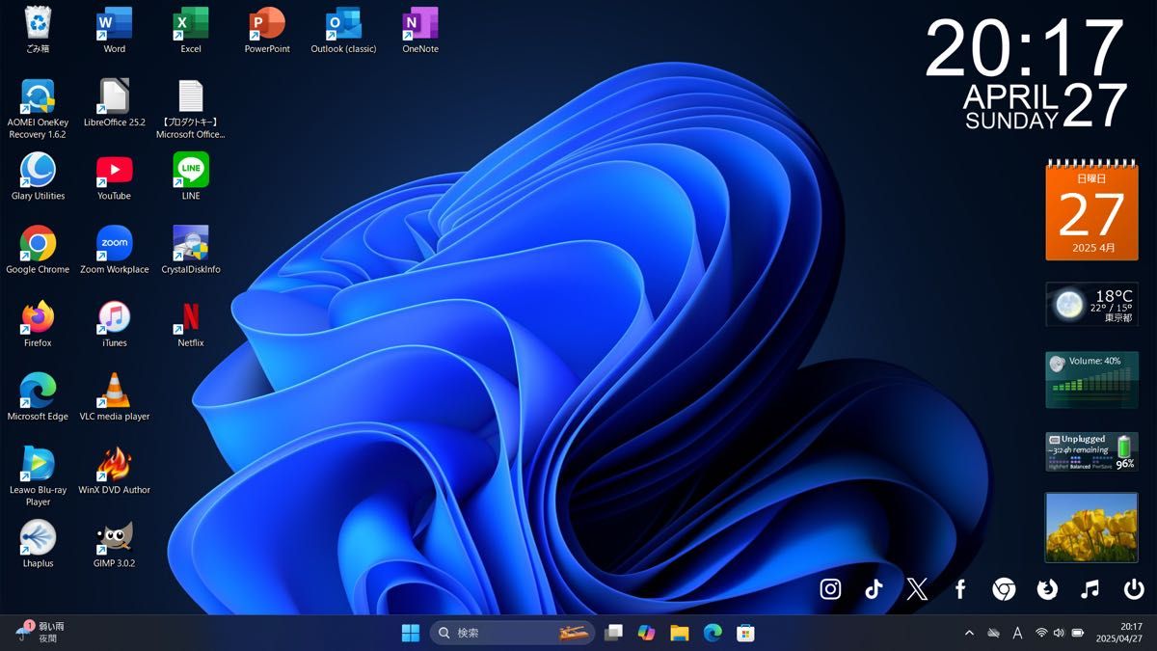This screenshot has height=651, width=1157.
Task: Open Wi-Fi network tray icon
Action: point(1041,633)
